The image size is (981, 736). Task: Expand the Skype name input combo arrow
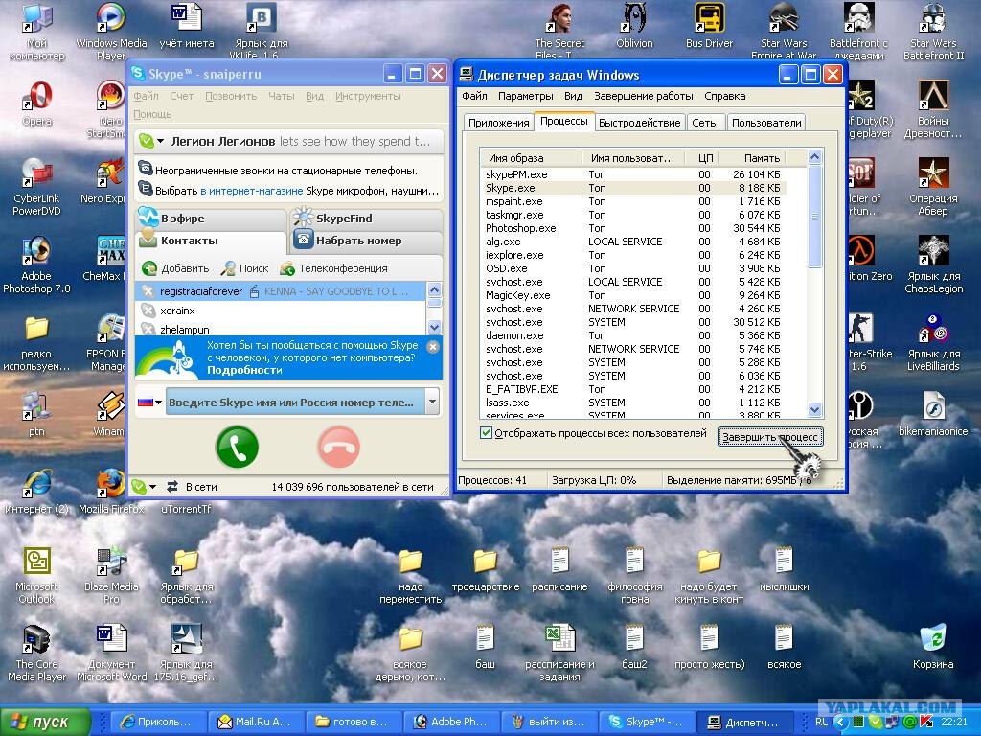pyautogui.click(x=432, y=402)
